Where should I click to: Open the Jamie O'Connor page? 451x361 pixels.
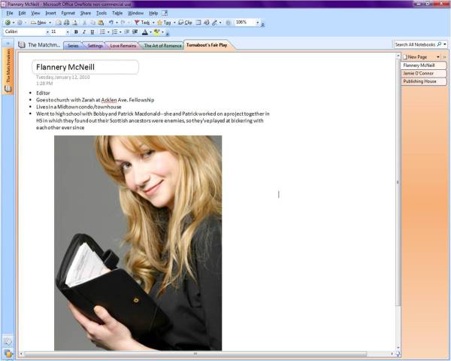click(x=422, y=73)
